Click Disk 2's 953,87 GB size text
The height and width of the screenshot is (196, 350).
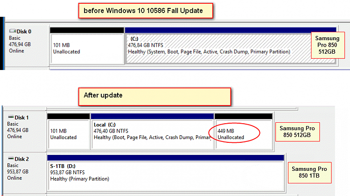click(x=18, y=172)
